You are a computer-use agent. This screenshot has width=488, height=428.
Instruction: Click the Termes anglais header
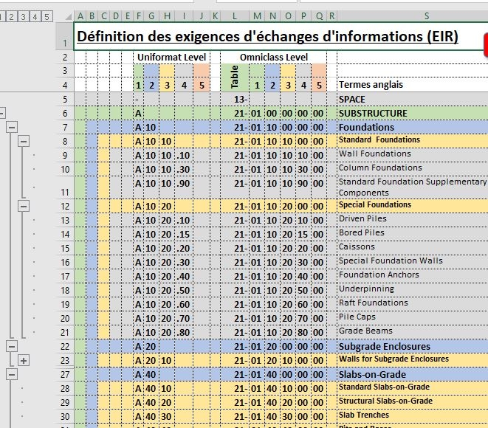point(413,85)
